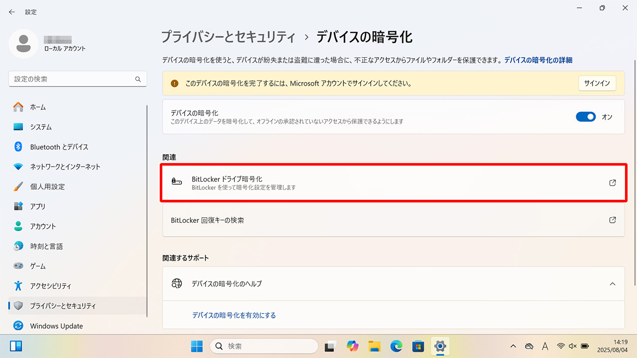Click the アプリ icon in the sidebar
Image resolution: width=637 pixels, height=358 pixels.
pos(18,206)
